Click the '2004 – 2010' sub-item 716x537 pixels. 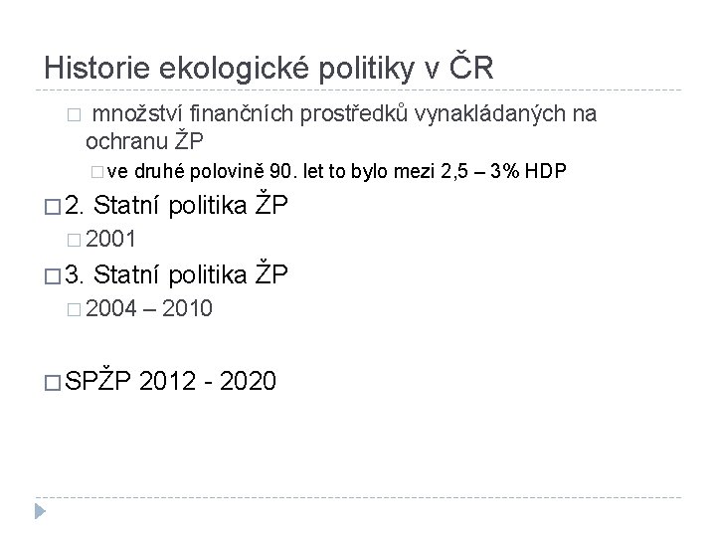coord(149,308)
